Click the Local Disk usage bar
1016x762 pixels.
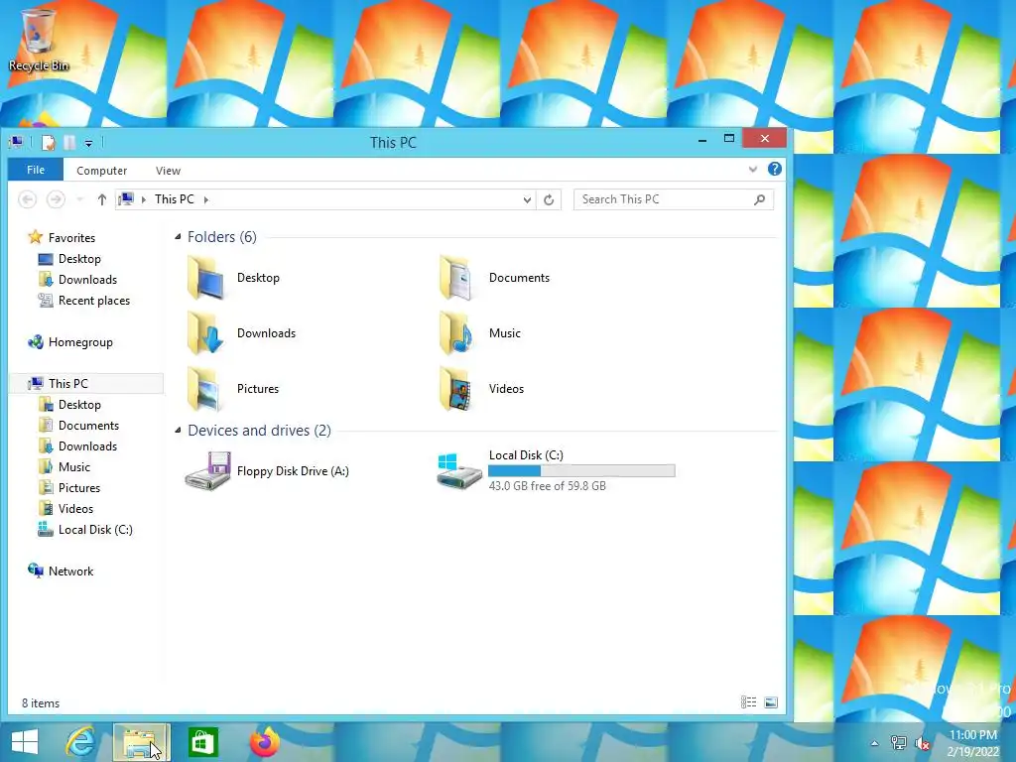click(x=581, y=471)
